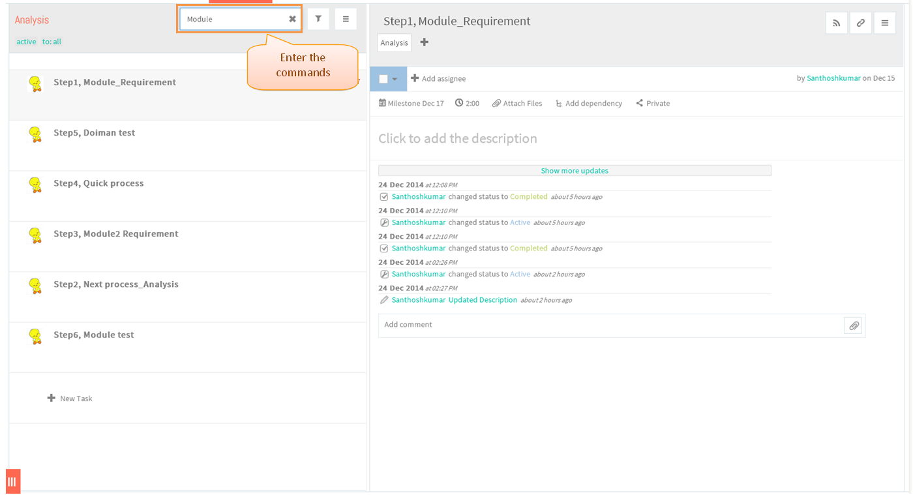This screenshot has height=495, width=913.
Task: Click the avatar of Step2, Next process_Analysis
Action: pos(35,286)
